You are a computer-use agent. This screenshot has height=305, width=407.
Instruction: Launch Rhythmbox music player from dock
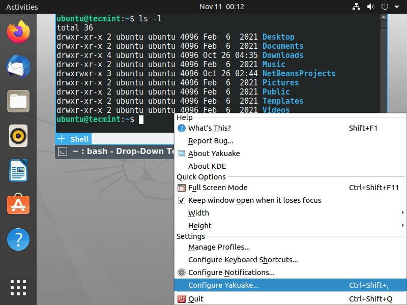(x=18, y=136)
